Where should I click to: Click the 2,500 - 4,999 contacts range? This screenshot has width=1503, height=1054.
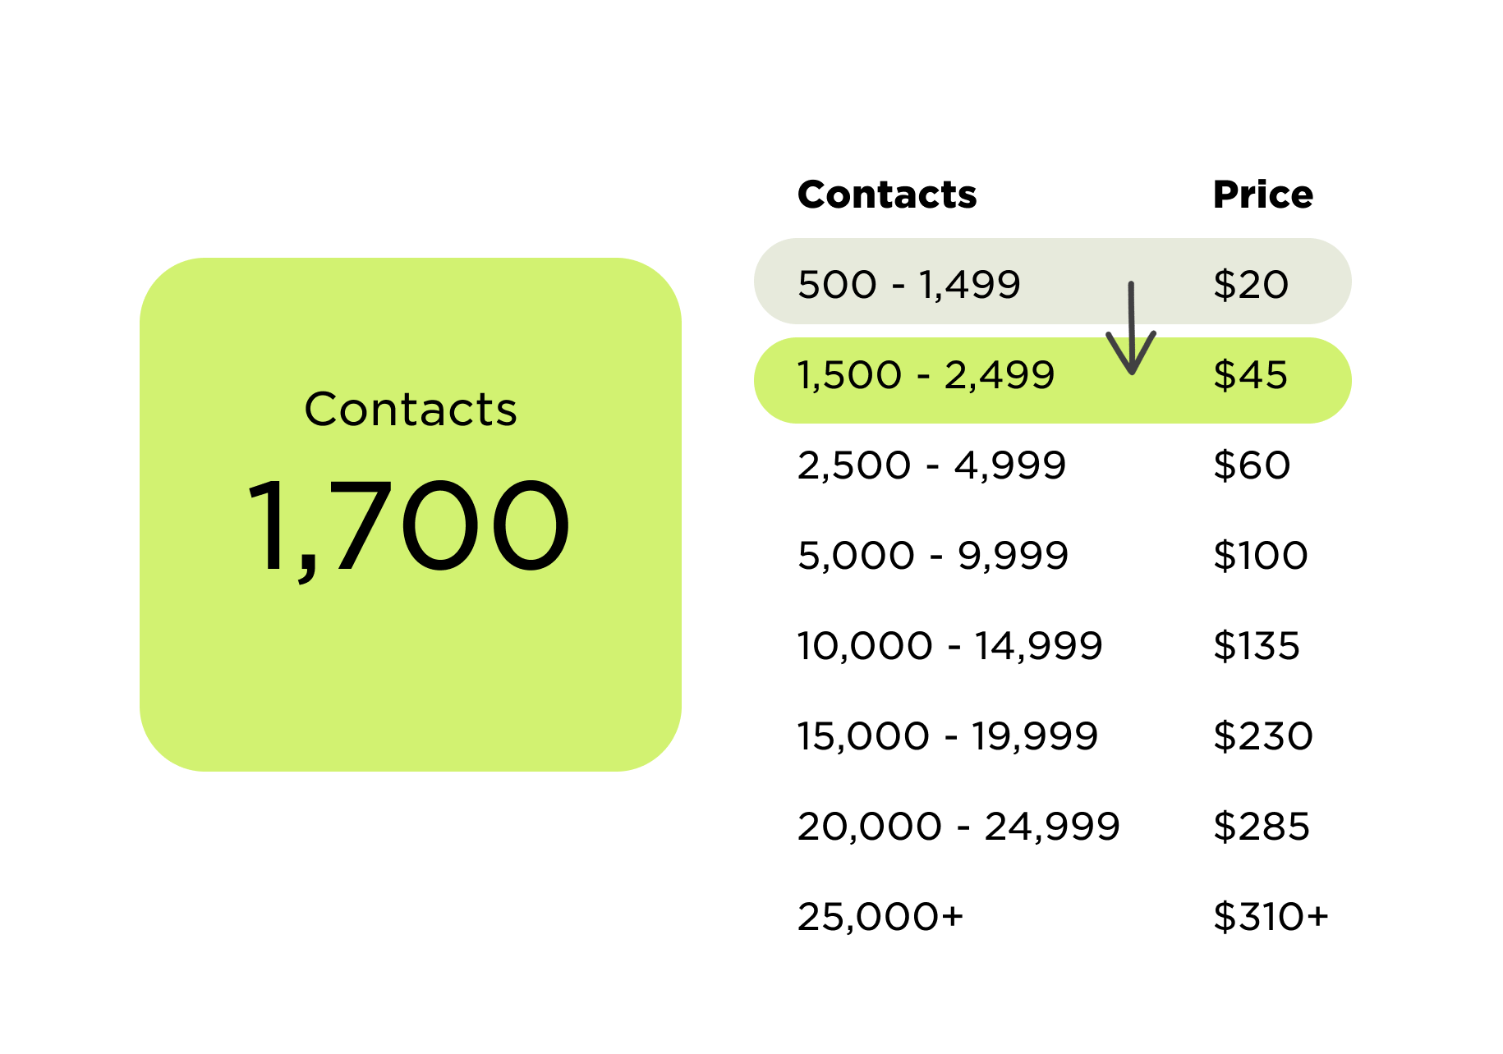point(931,465)
